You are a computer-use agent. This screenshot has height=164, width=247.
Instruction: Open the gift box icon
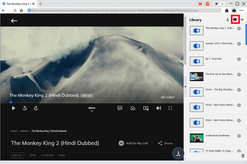pyautogui.click(x=207, y=3)
